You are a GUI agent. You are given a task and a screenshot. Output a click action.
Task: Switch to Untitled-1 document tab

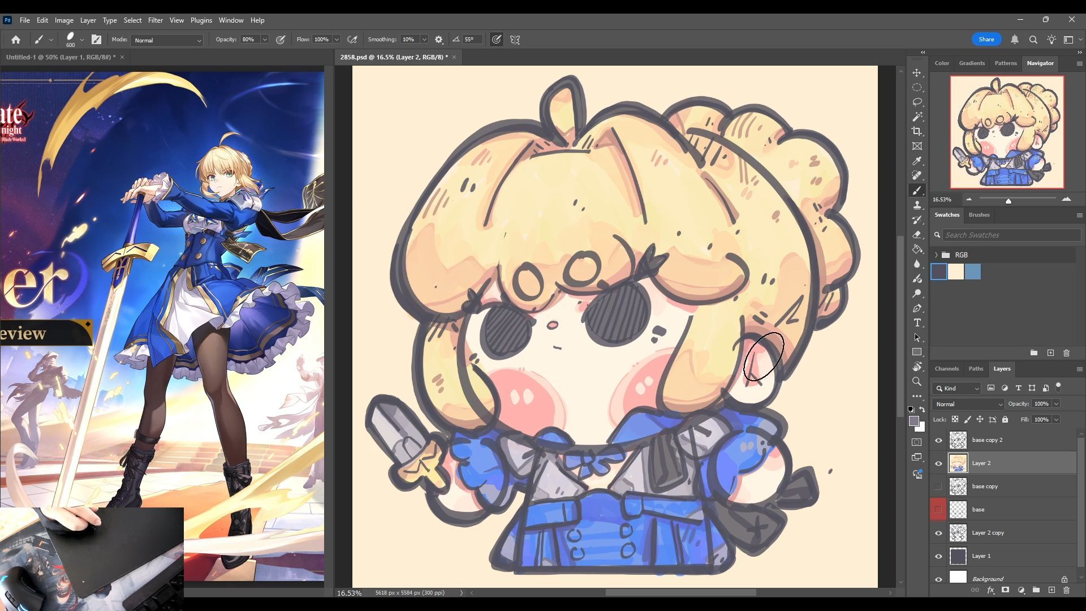(x=61, y=57)
